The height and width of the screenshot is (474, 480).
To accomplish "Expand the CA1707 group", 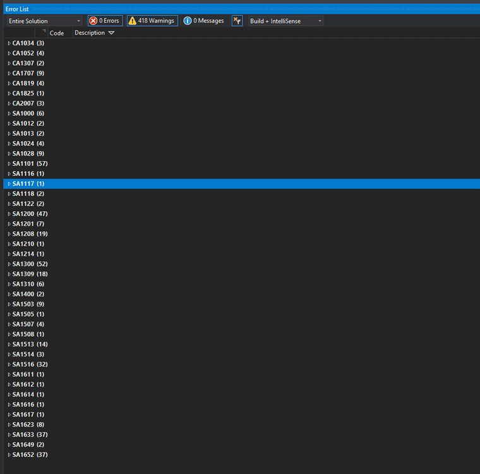I will [9, 73].
